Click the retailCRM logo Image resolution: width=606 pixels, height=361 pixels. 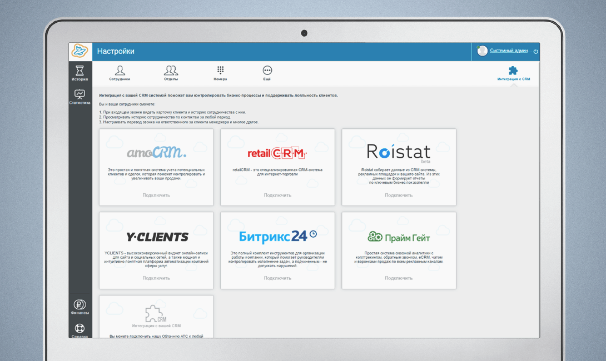click(277, 153)
